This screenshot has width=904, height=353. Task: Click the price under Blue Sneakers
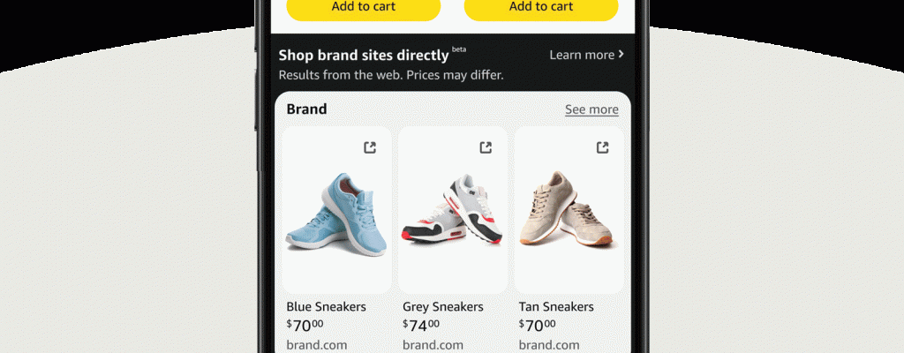pos(305,325)
